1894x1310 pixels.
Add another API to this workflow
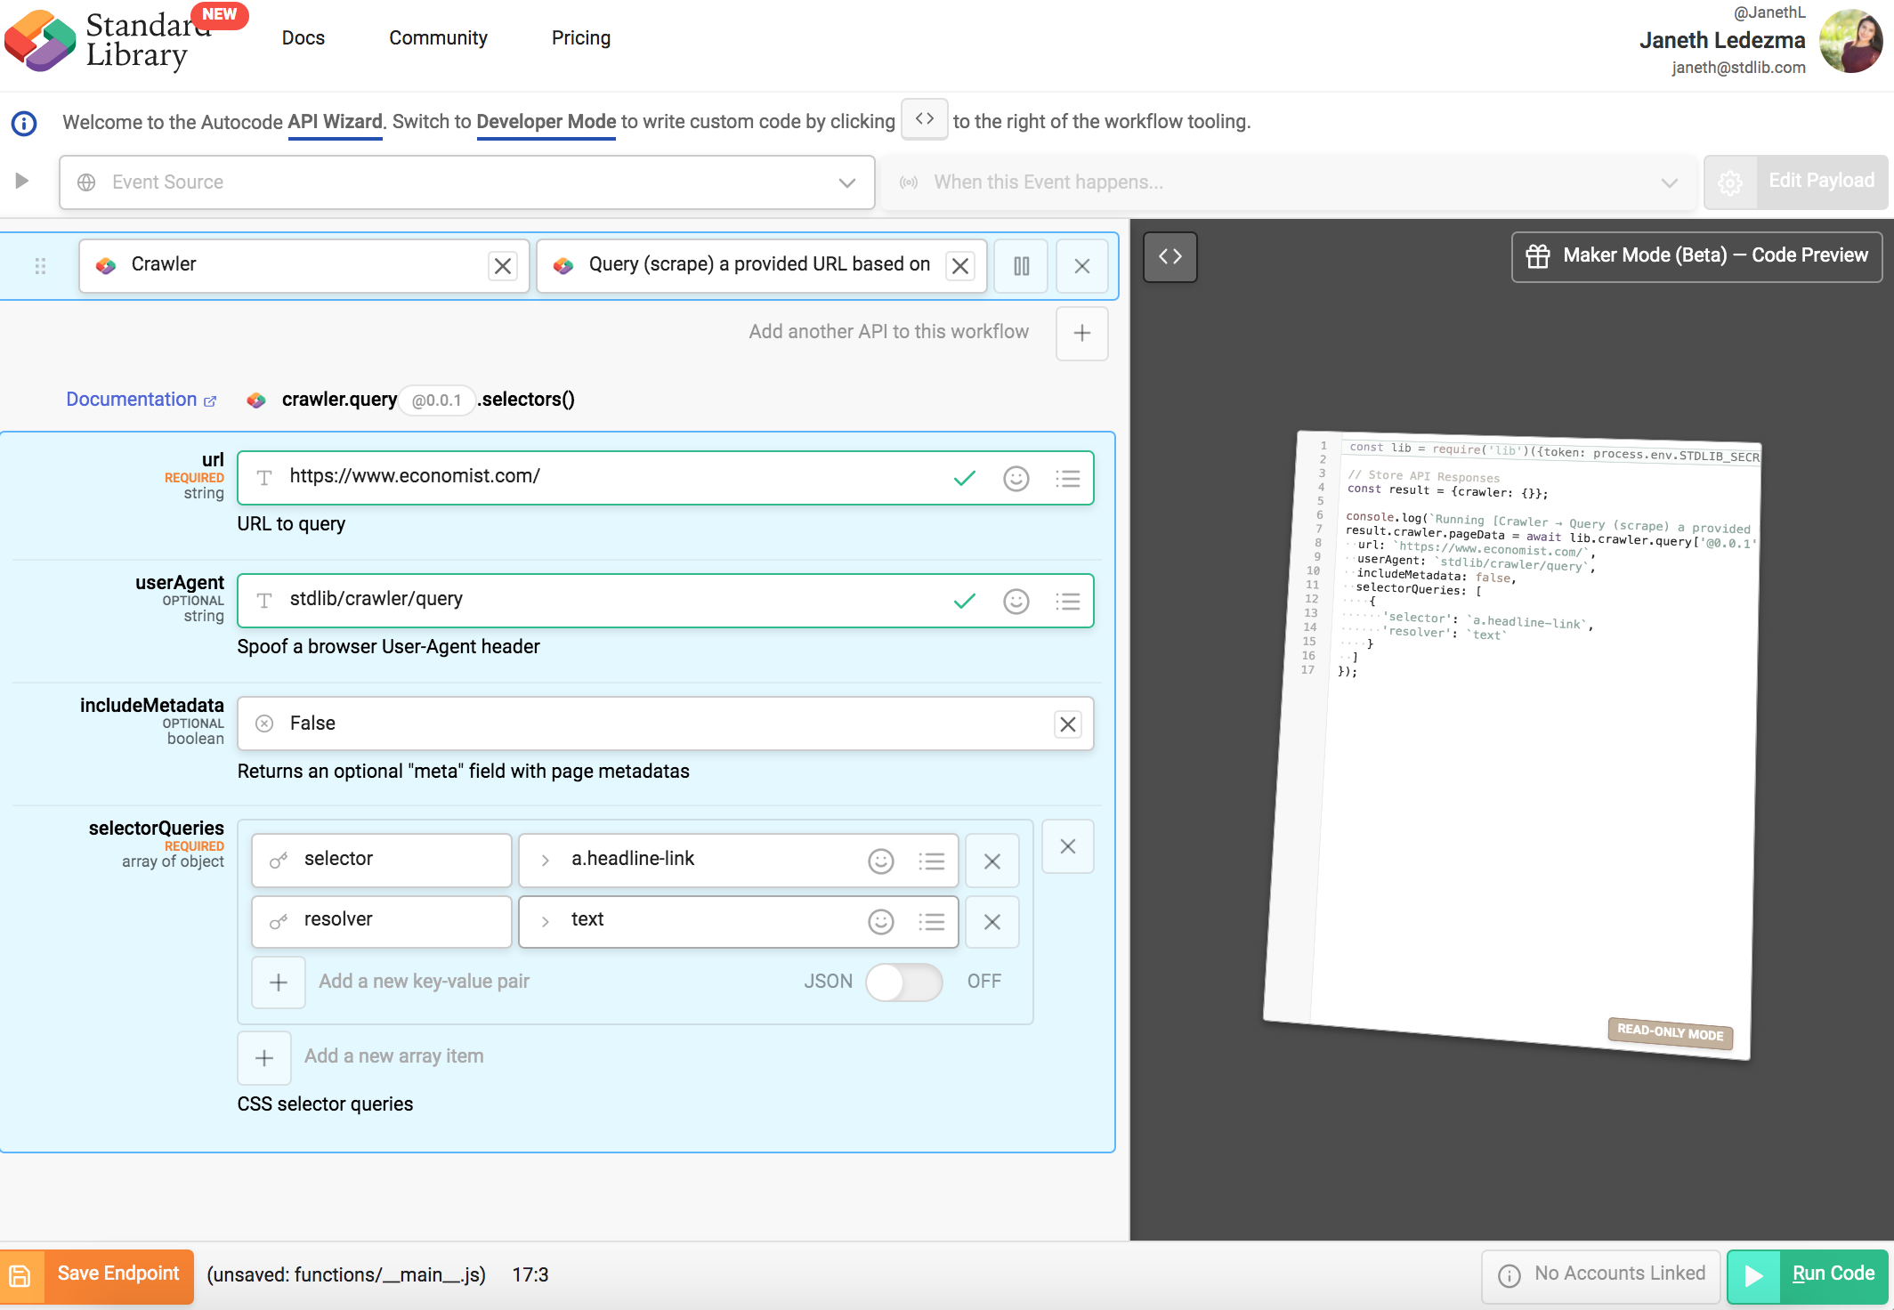tap(1081, 334)
